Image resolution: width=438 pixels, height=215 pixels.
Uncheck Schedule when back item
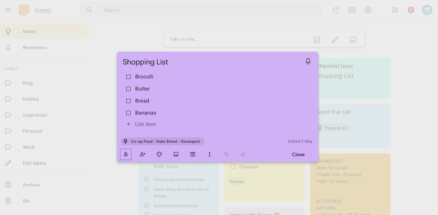pyautogui.click(x=147, y=205)
